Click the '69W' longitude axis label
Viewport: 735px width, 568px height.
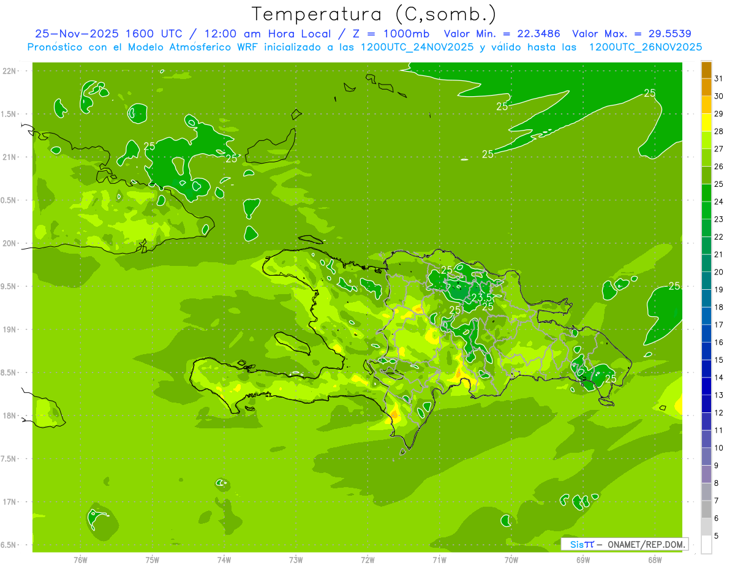583,560
